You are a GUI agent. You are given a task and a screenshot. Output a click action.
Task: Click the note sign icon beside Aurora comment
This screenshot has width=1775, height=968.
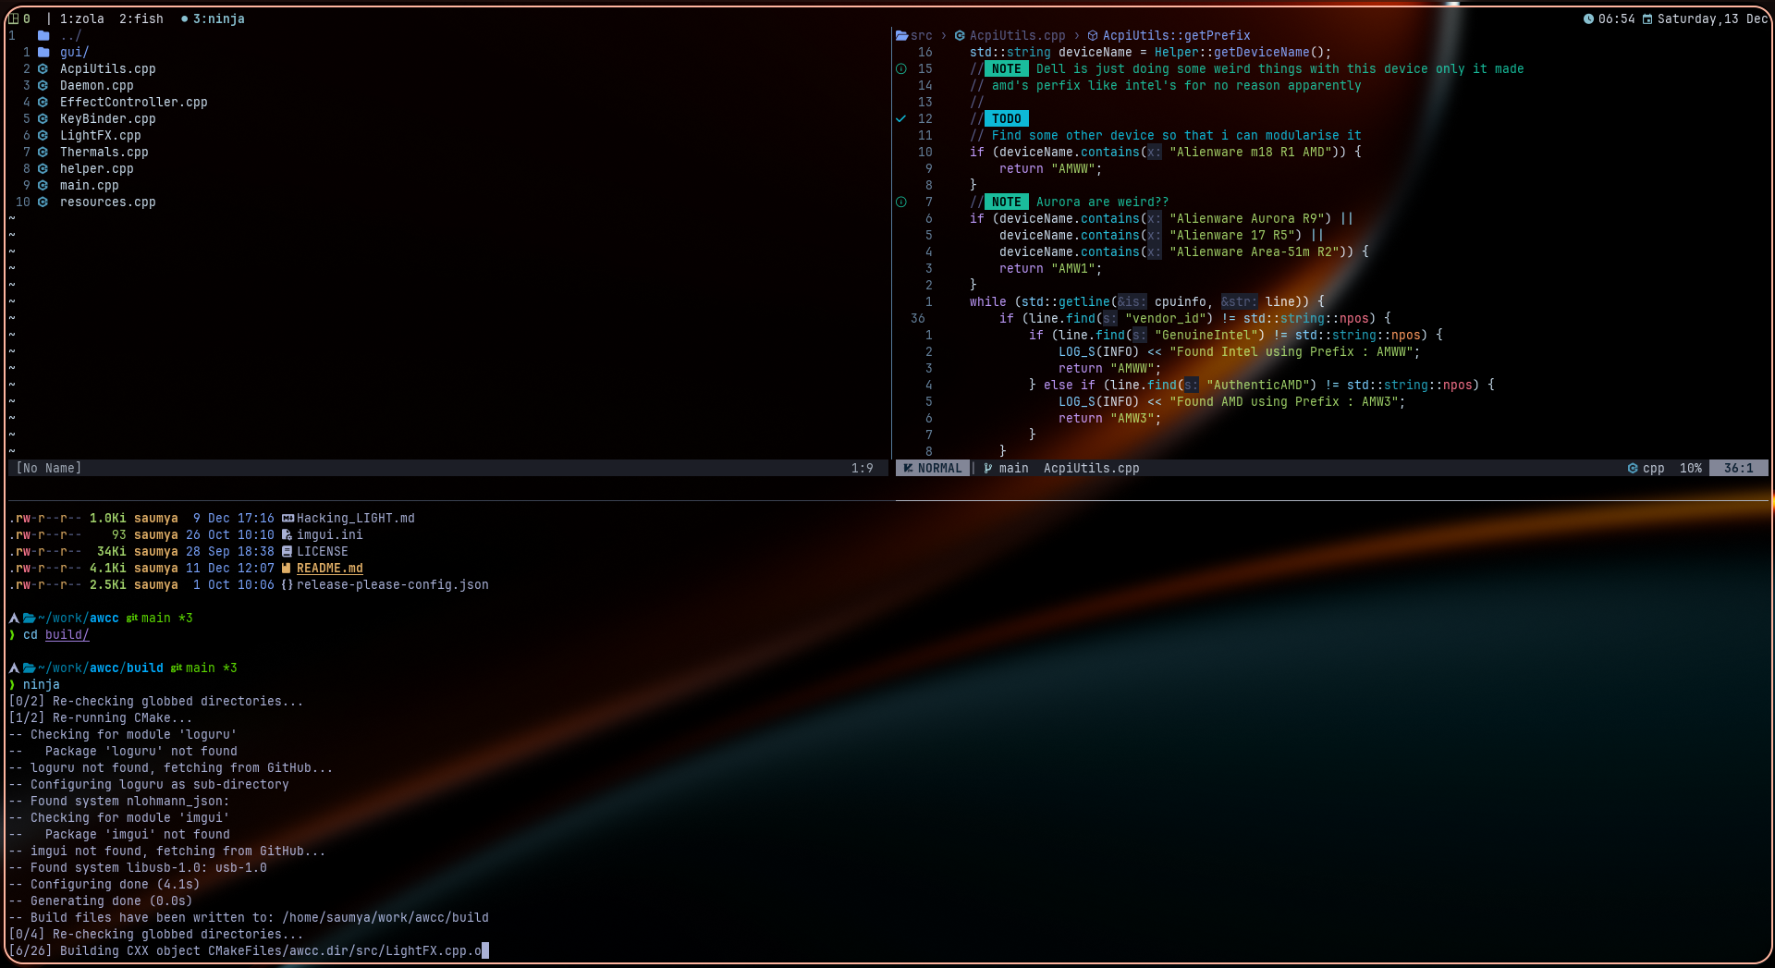tap(901, 202)
